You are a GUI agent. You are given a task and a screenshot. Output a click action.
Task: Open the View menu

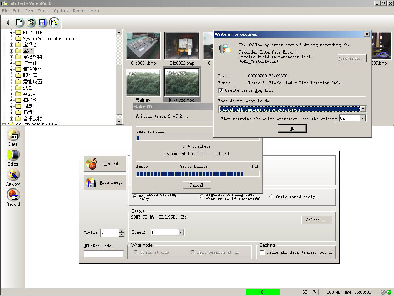29,11
